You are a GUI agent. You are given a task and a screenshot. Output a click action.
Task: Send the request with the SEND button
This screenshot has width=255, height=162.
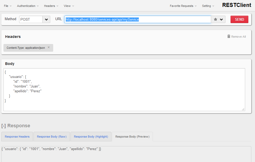point(239,19)
